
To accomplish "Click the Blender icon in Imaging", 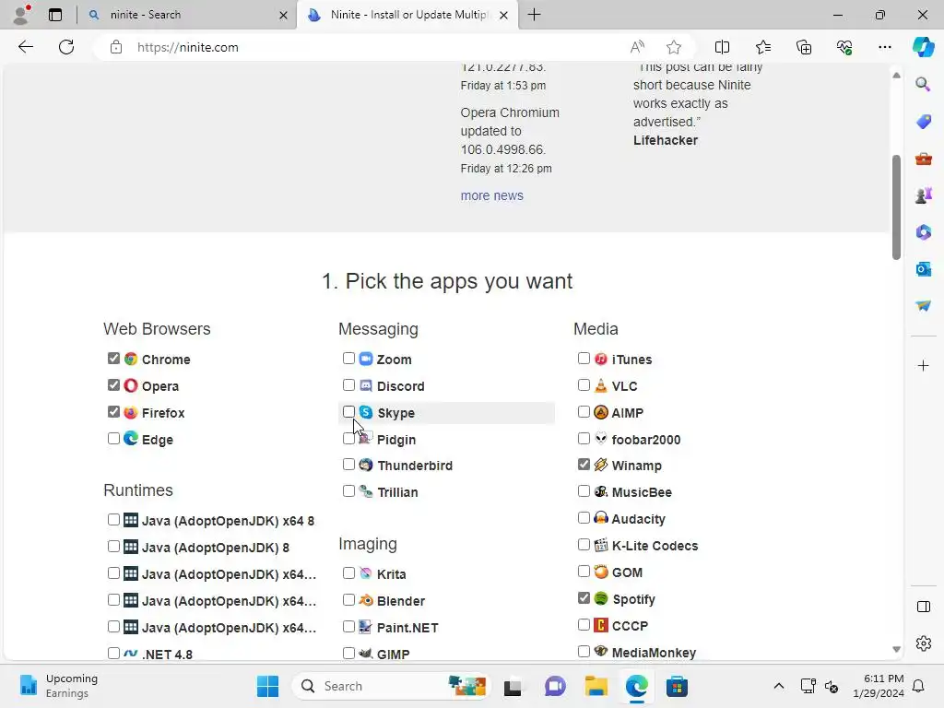I will point(366,600).
